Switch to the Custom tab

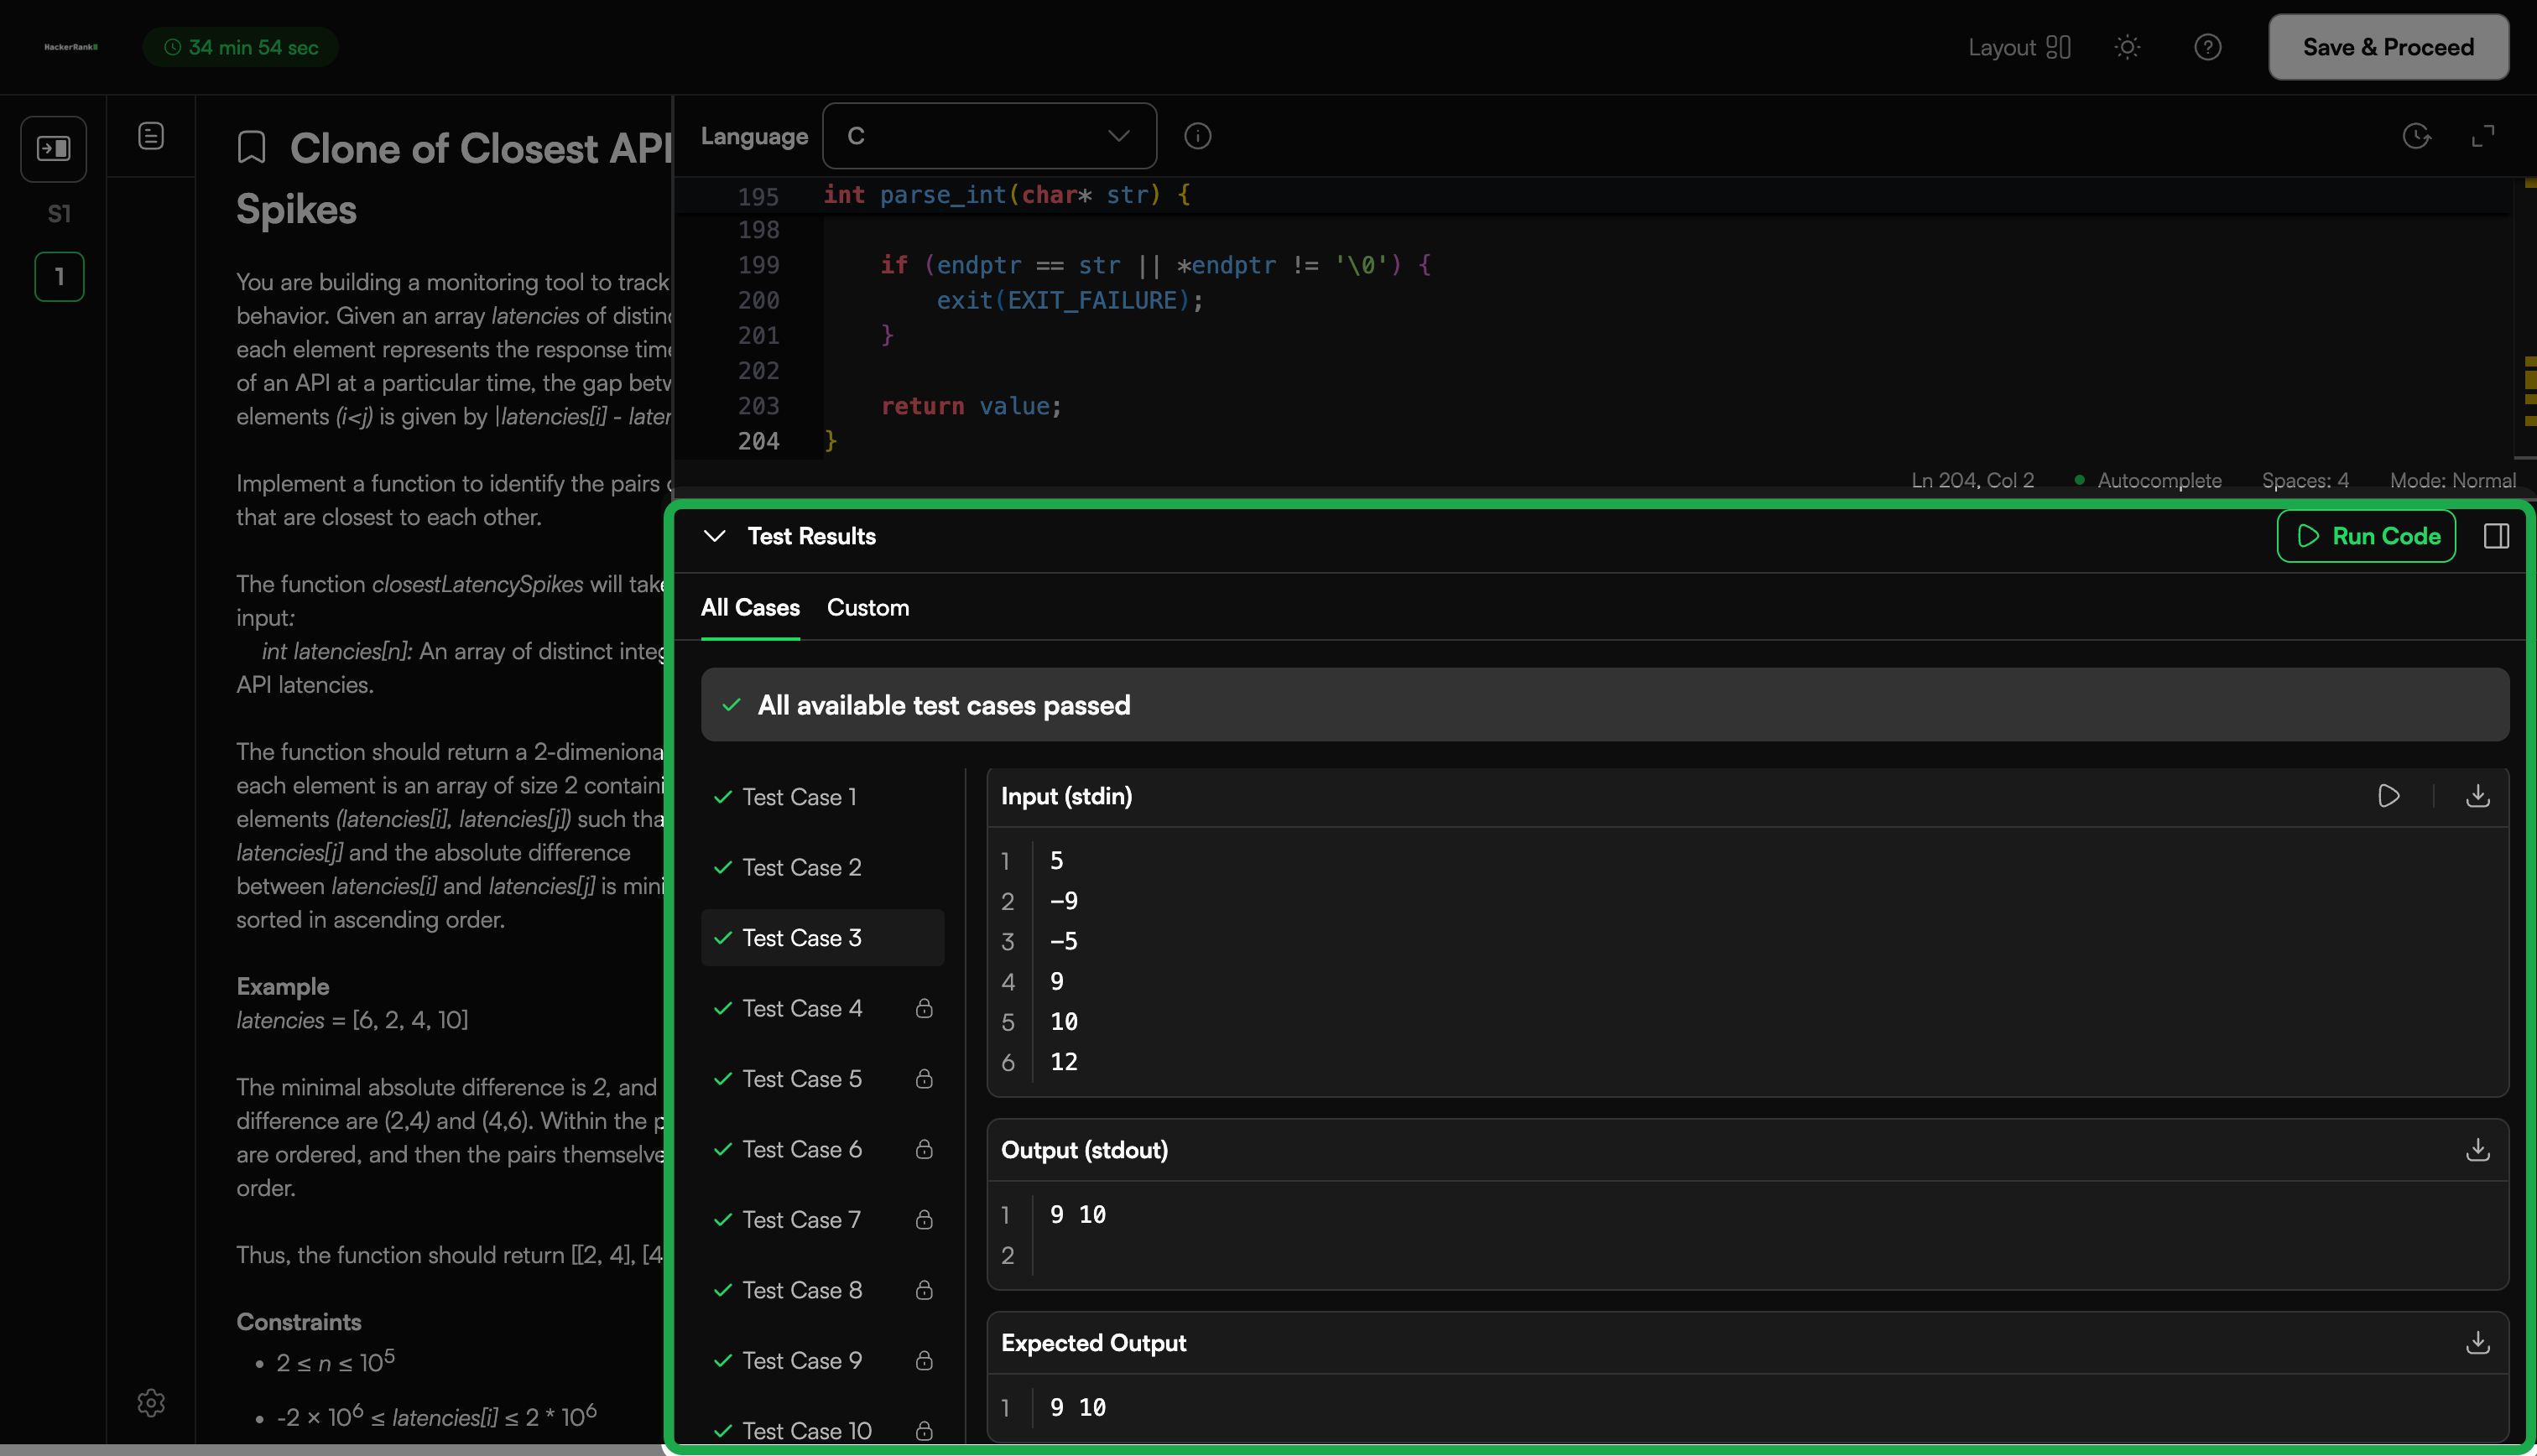point(867,607)
